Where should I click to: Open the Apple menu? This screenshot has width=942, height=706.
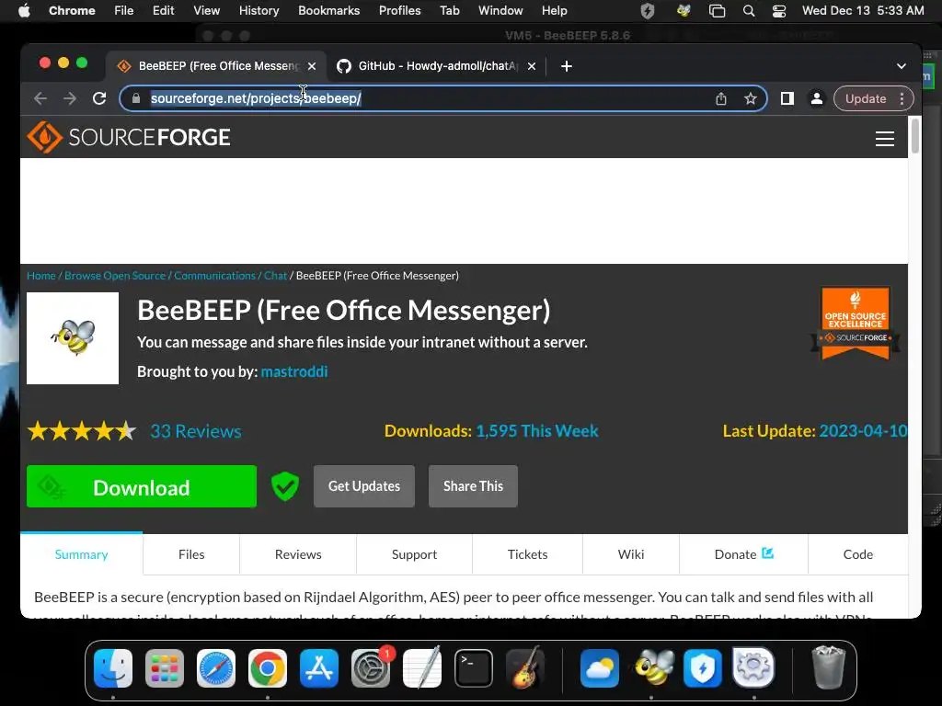pos(24,11)
